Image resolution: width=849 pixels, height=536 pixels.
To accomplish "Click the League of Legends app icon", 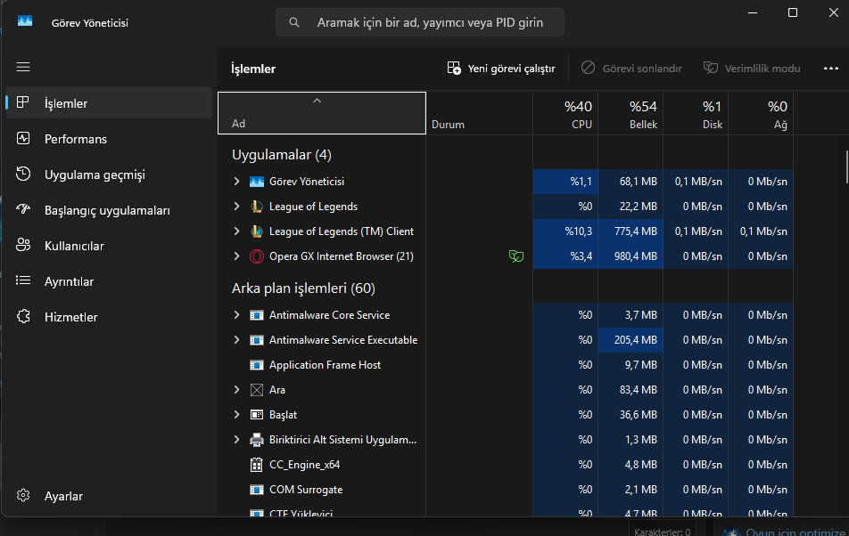I will click(x=257, y=207).
